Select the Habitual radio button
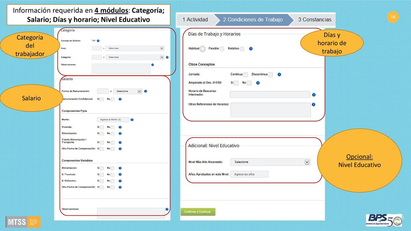 coord(203,49)
